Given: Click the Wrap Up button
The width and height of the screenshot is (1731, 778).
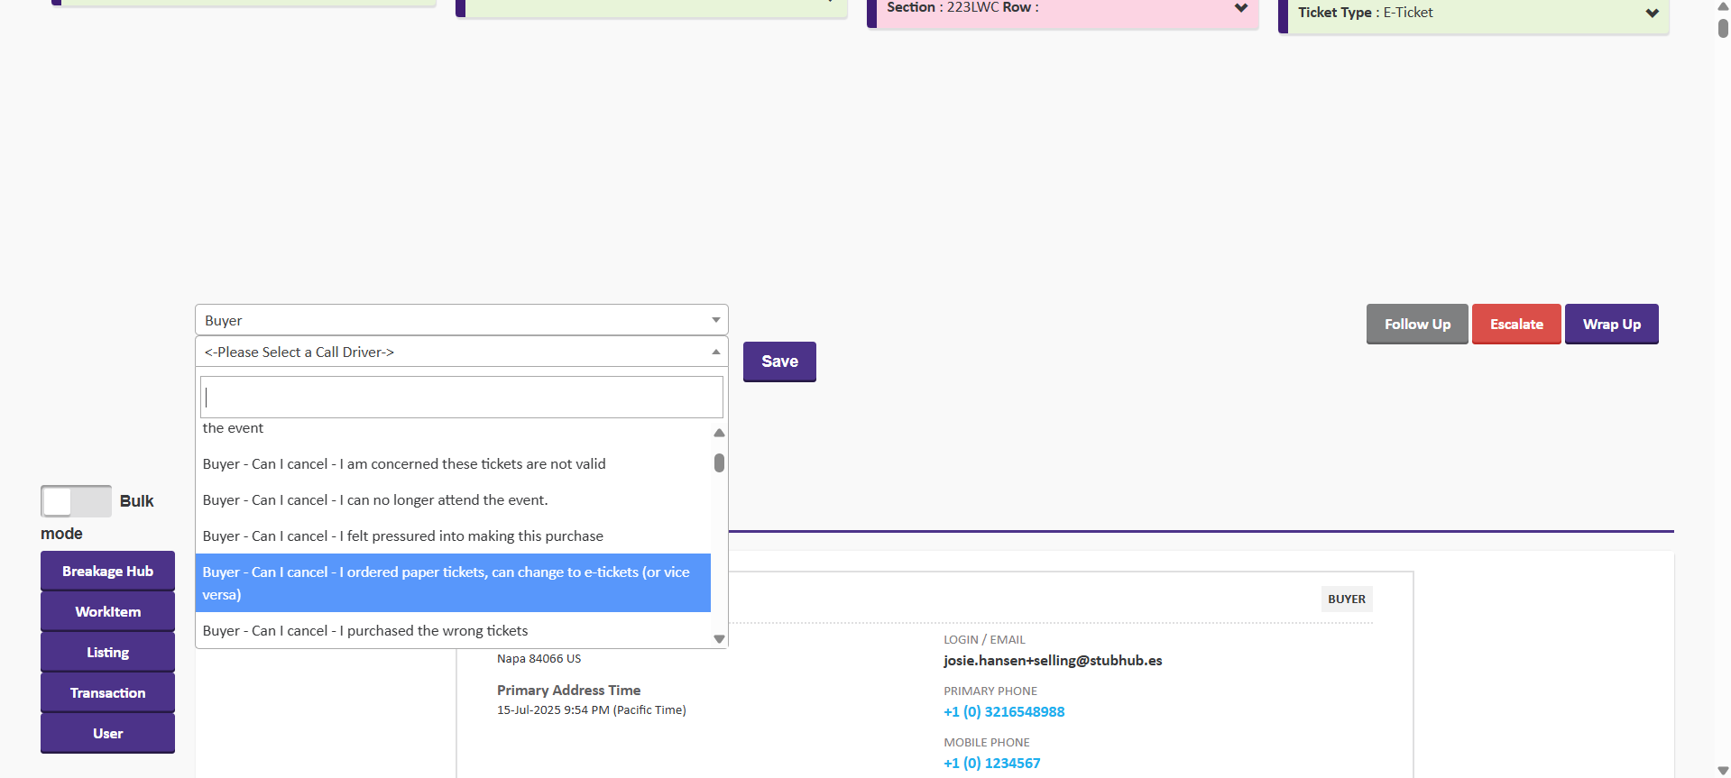Looking at the screenshot, I should pos(1611,325).
